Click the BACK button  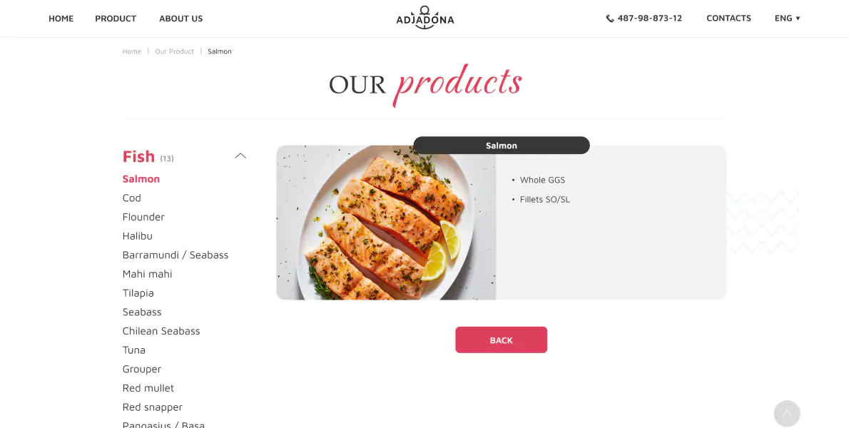(x=501, y=340)
